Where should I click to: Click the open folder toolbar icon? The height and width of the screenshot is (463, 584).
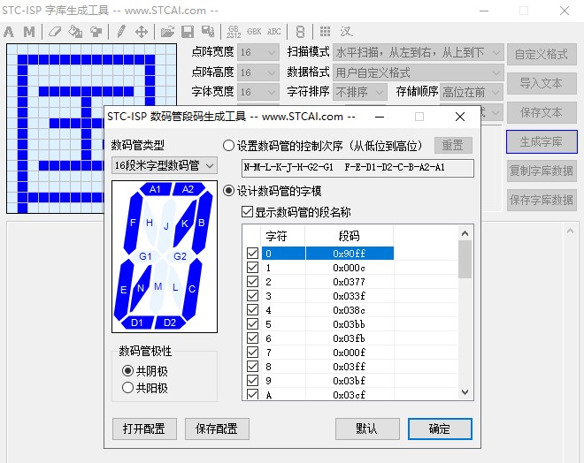pyautogui.click(x=167, y=32)
